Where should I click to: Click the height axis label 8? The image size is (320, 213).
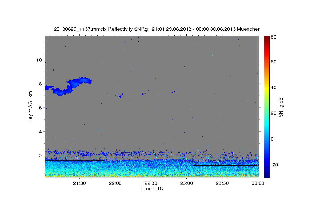tap(40, 84)
